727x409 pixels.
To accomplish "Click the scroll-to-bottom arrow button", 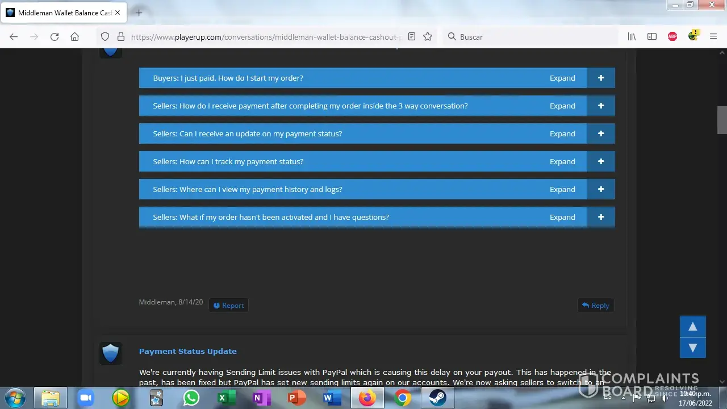I will click(x=692, y=348).
